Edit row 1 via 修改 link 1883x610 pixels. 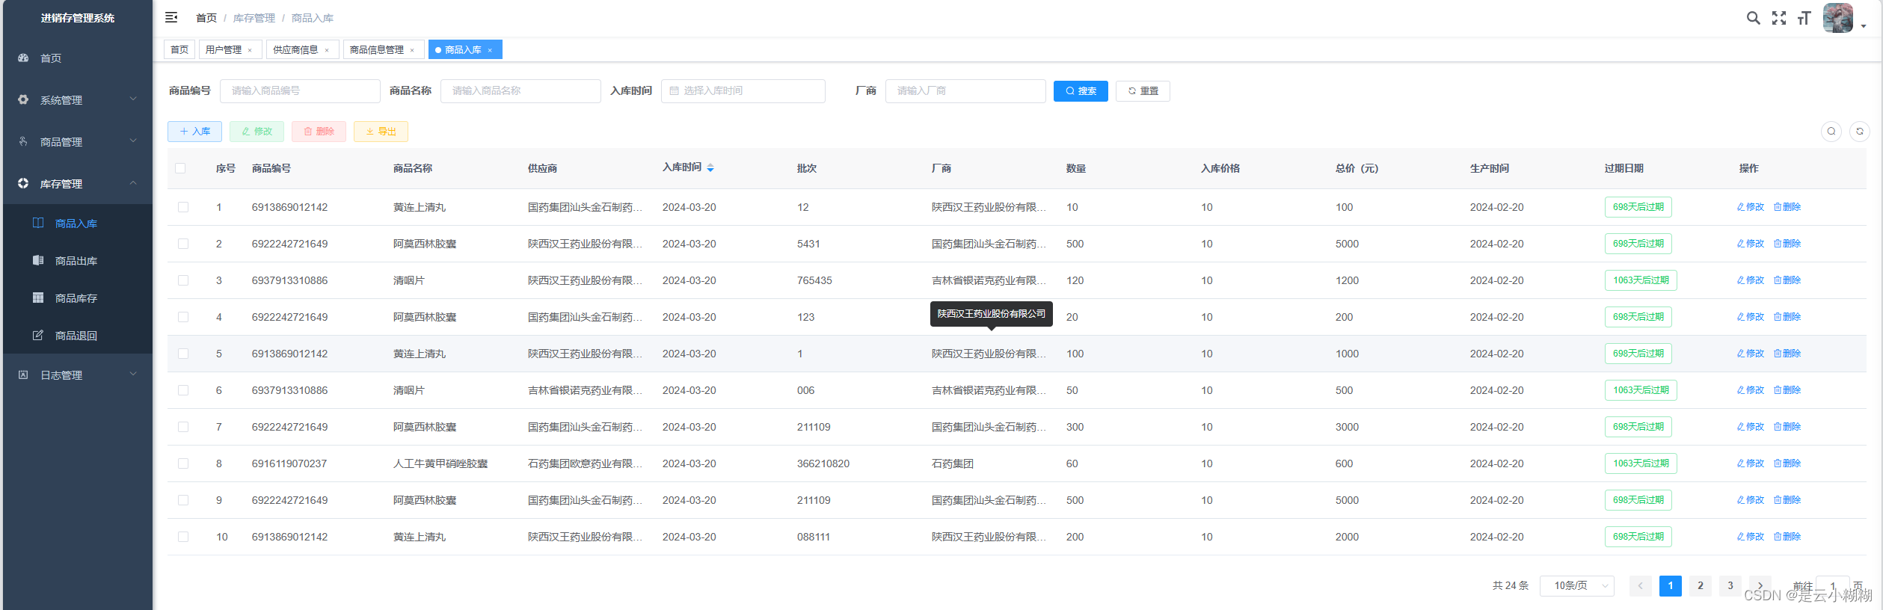(x=1750, y=207)
